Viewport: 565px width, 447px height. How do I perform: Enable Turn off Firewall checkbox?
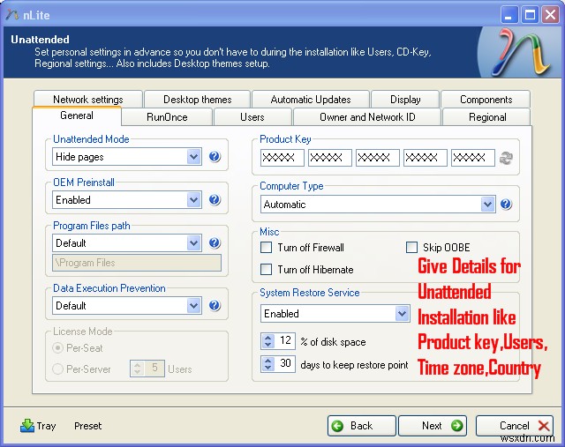(266, 248)
